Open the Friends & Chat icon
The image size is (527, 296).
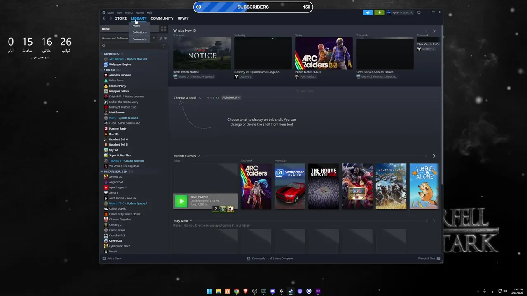[438, 259]
